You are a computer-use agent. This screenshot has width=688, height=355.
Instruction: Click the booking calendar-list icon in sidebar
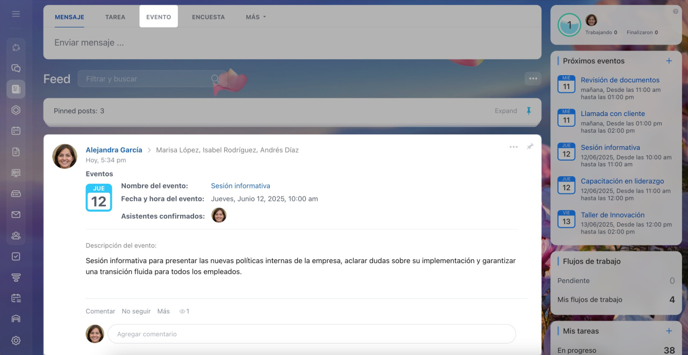(16, 298)
